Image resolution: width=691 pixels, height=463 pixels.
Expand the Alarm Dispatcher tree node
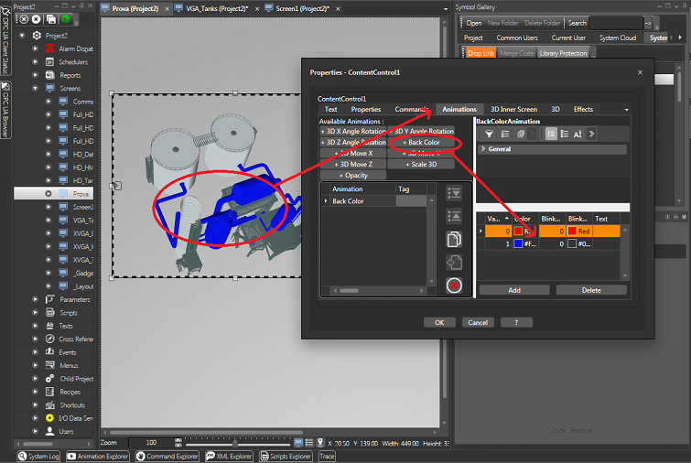point(36,48)
